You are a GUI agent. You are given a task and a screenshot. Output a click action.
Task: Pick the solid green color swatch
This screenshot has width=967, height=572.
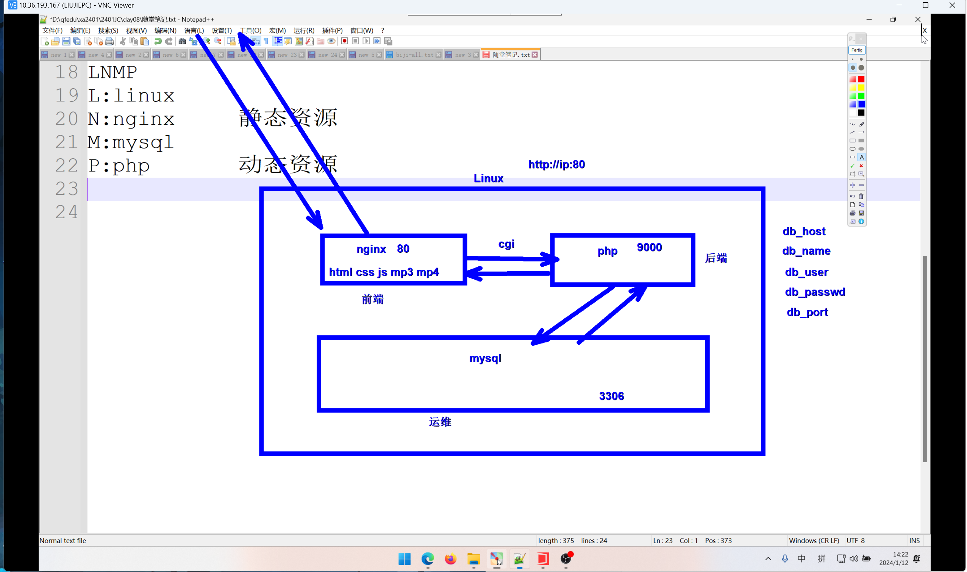(861, 96)
